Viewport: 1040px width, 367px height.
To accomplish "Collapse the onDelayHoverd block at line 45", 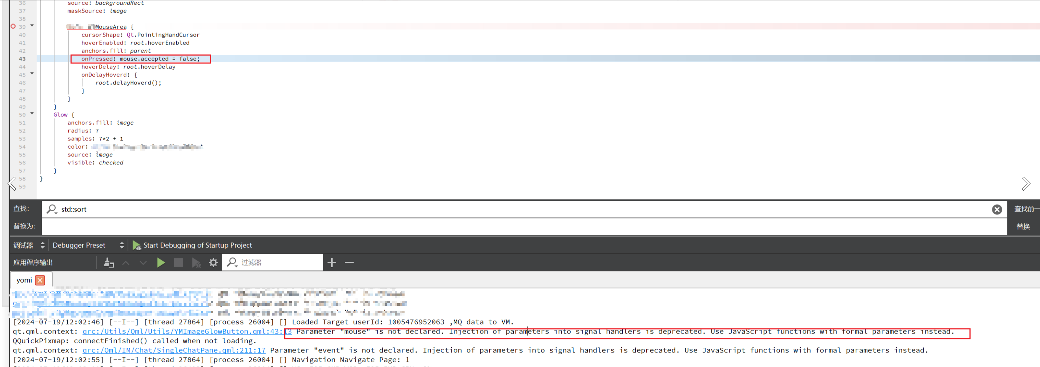I will [x=32, y=74].
